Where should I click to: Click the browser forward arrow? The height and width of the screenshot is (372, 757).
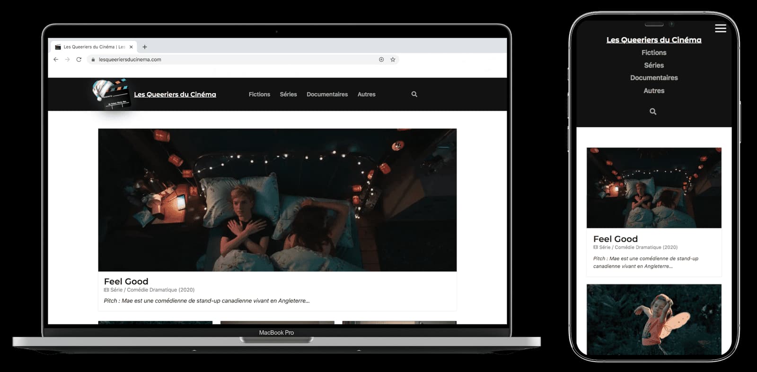click(x=67, y=59)
